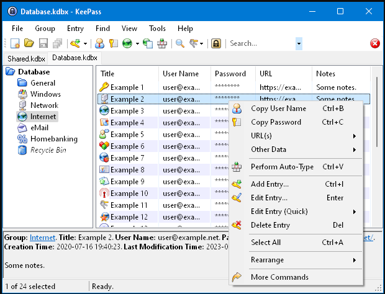Open the Search box dropdown arrow
Viewport: 385px width, 294px height.
click(299, 43)
